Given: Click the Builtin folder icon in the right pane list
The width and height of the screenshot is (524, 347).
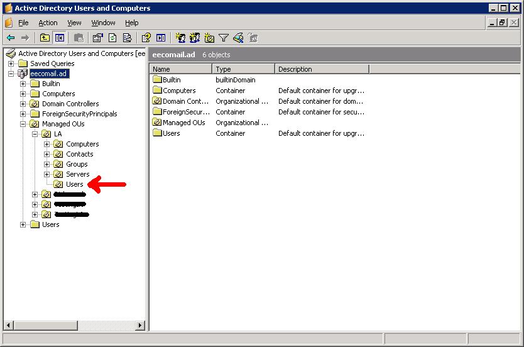Looking at the screenshot, I should click(x=157, y=80).
